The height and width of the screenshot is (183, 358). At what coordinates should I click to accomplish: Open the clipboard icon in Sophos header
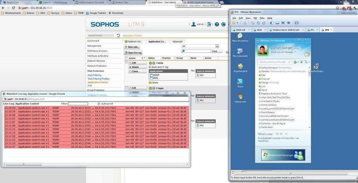[x=209, y=24]
